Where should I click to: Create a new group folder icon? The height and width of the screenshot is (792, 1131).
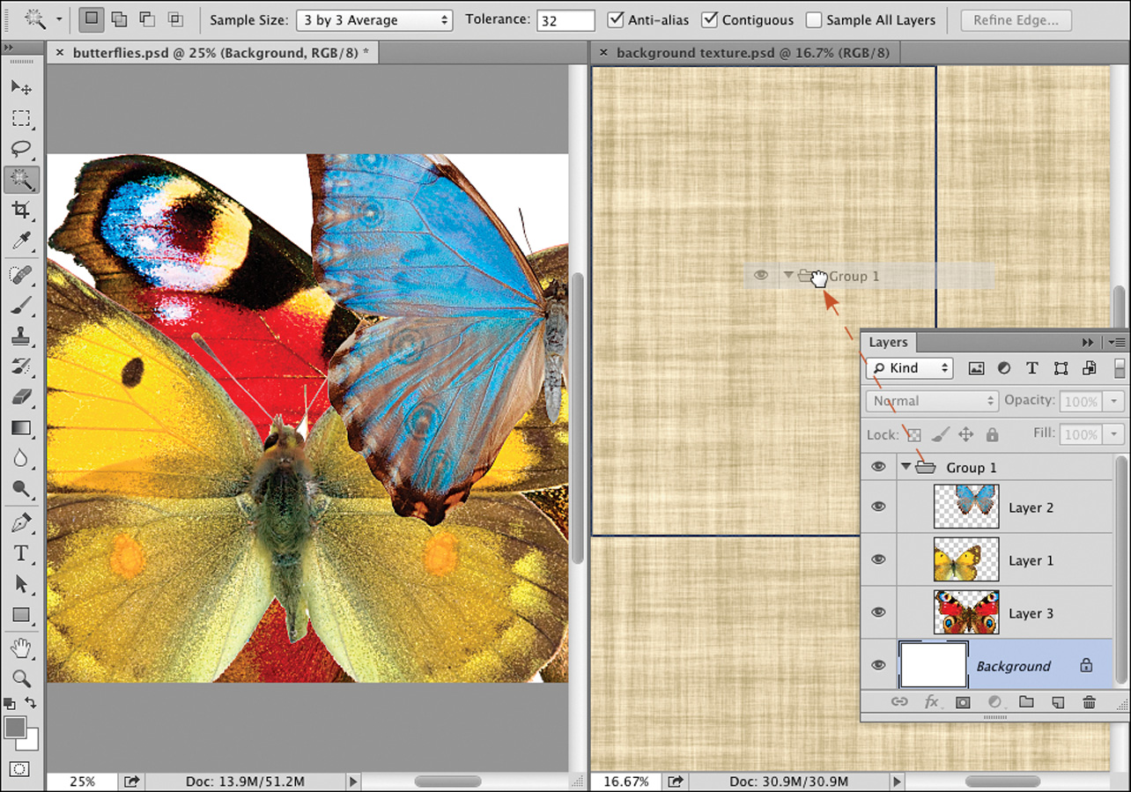pyautogui.click(x=1026, y=702)
